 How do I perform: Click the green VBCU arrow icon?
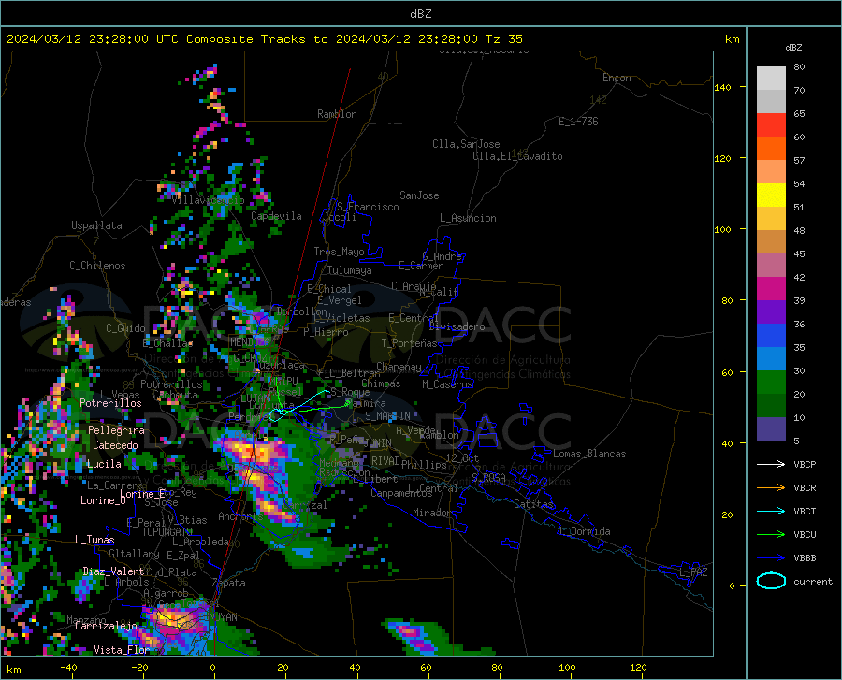pyautogui.click(x=771, y=535)
